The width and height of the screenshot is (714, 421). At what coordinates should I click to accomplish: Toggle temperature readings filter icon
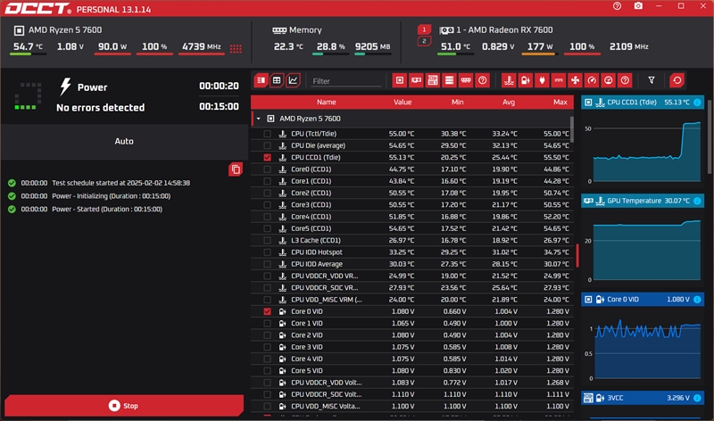(509, 80)
